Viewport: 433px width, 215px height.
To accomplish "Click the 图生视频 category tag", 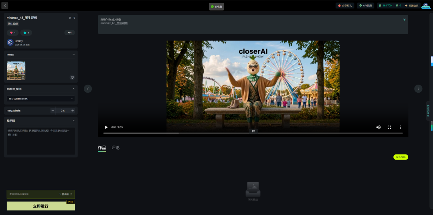I will tap(13, 24).
